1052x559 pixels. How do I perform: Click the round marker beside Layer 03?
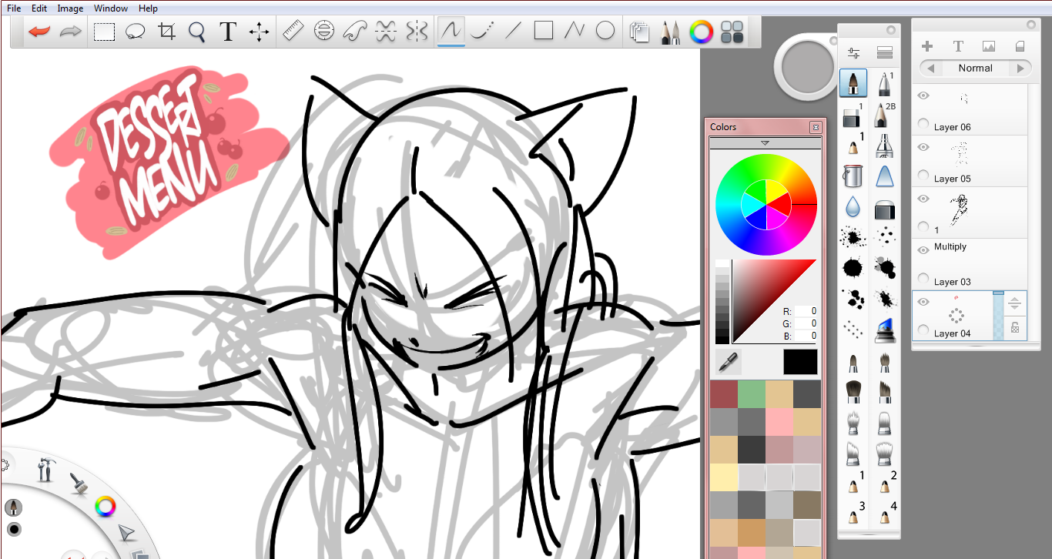[x=923, y=279]
